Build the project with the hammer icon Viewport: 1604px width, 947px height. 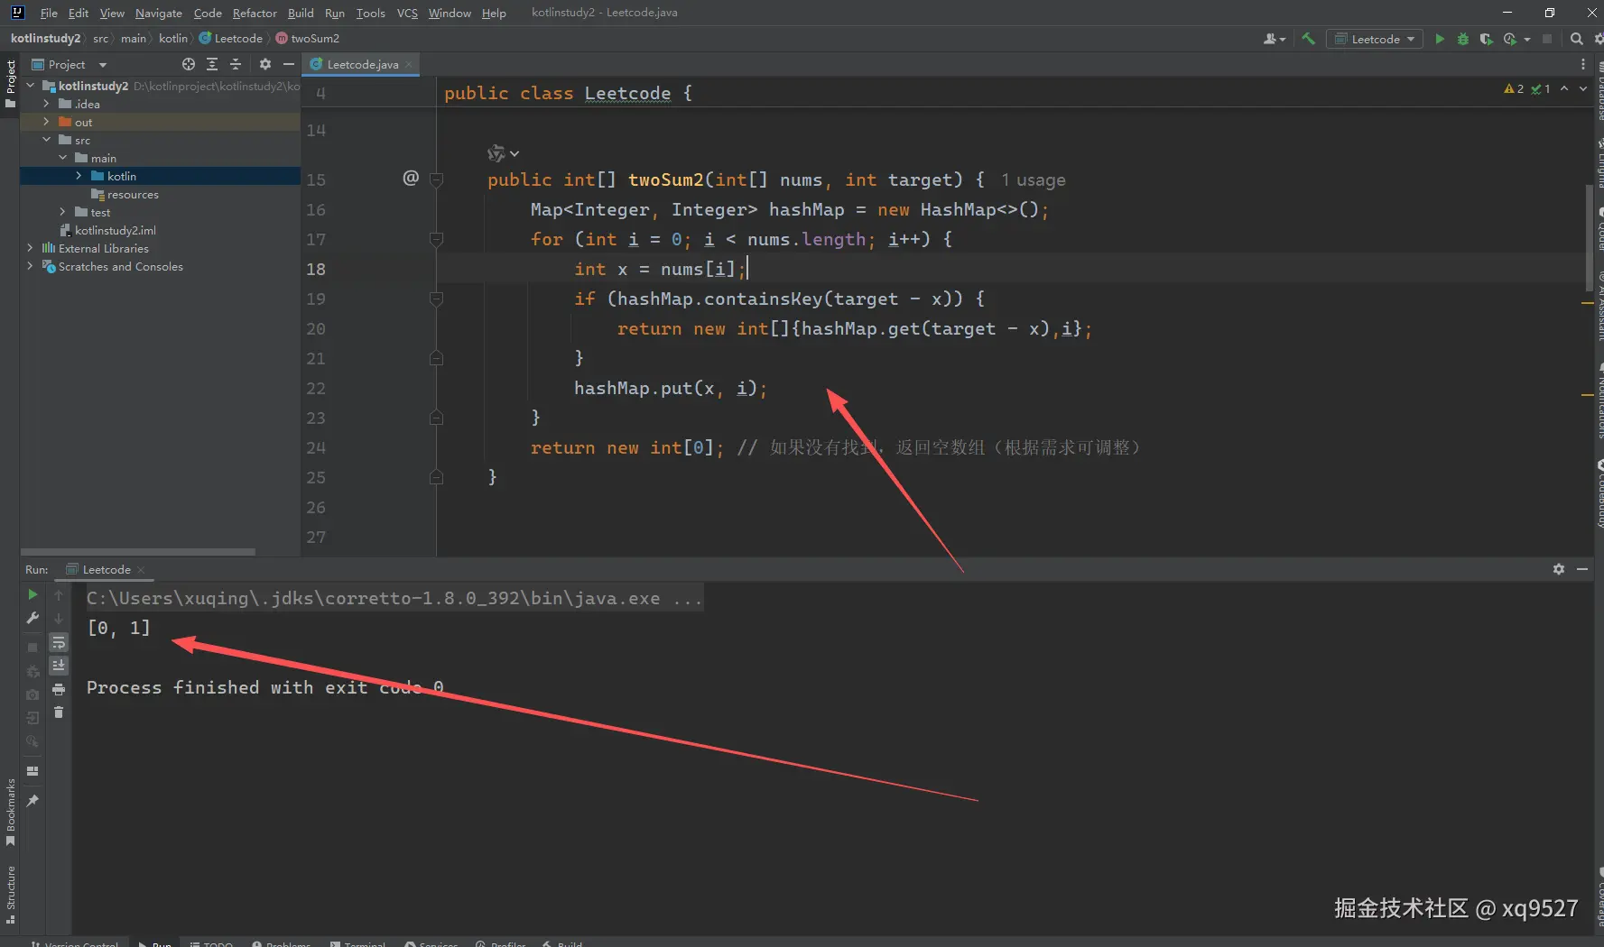[1308, 39]
